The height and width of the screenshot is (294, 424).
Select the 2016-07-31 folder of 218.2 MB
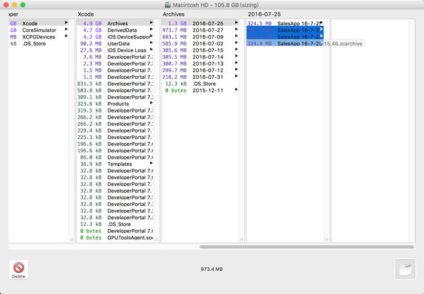pos(200,77)
